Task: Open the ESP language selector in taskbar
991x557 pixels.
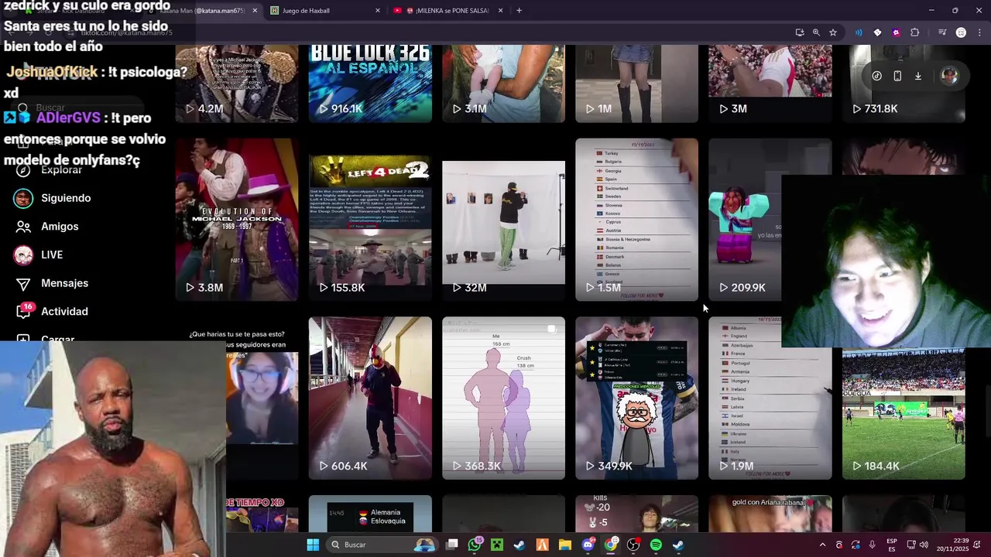Action: point(892,545)
